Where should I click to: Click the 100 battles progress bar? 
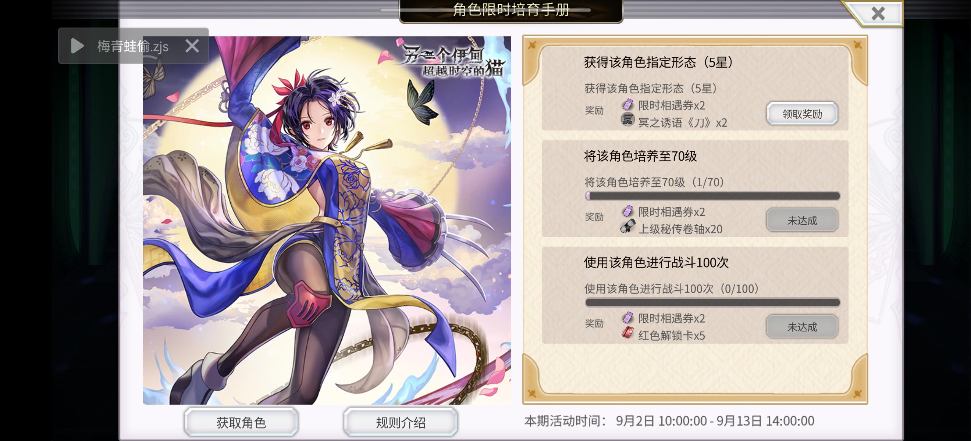point(712,302)
